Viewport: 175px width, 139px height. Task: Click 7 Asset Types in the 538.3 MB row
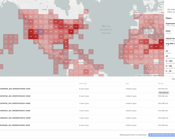tap(84, 103)
